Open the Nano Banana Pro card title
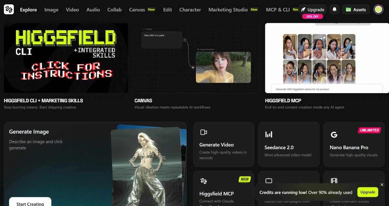Screen dimensions: 389x206 pos(349,147)
